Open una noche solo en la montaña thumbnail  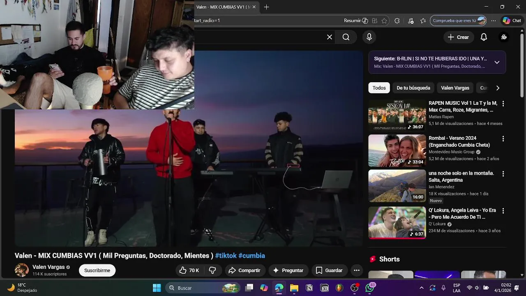(397, 186)
